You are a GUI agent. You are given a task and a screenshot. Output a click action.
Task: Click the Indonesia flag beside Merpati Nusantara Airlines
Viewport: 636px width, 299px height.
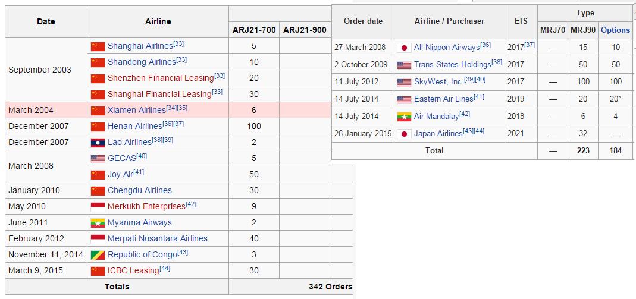pyautogui.click(x=98, y=239)
